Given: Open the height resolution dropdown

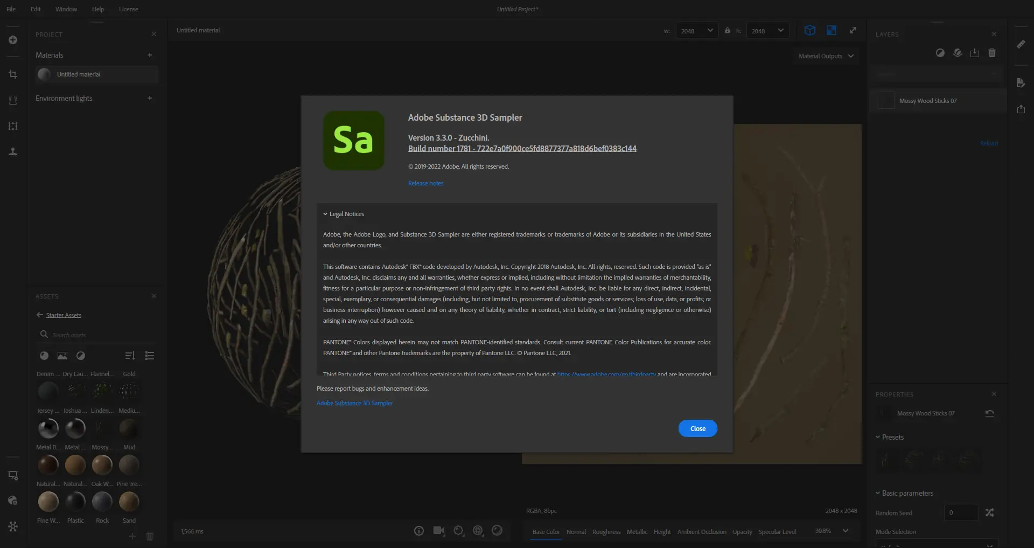Looking at the screenshot, I should pyautogui.click(x=767, y=31).
